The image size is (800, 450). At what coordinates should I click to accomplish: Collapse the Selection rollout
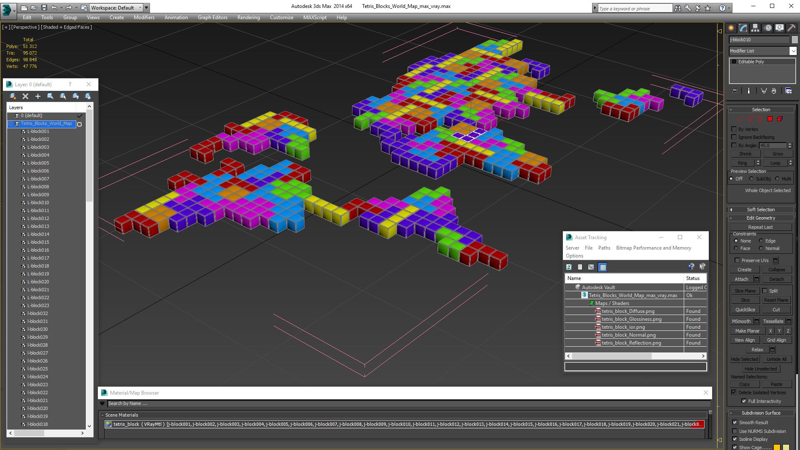pos(761,110)
